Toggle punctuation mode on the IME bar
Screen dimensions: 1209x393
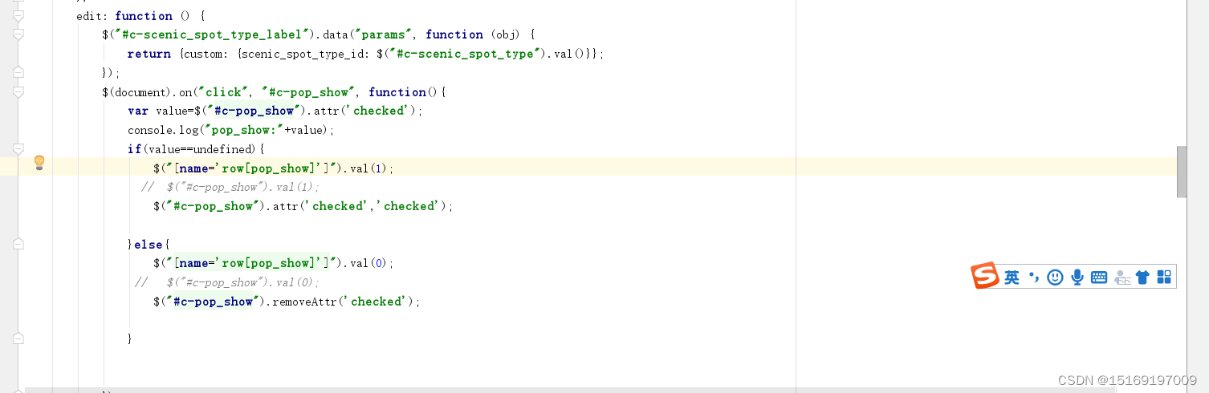pyautogui.click(x=1034, y=278)
